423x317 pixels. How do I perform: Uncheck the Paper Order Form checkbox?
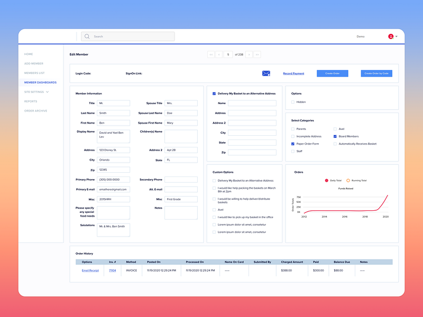[292, 143]
